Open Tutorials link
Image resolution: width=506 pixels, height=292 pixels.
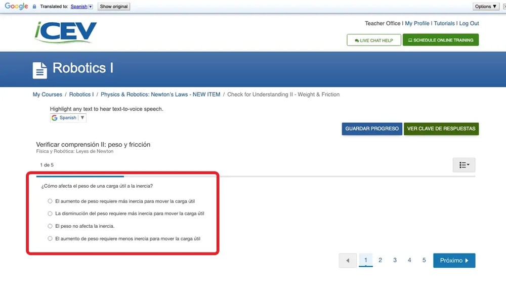(x=444, y=23)
